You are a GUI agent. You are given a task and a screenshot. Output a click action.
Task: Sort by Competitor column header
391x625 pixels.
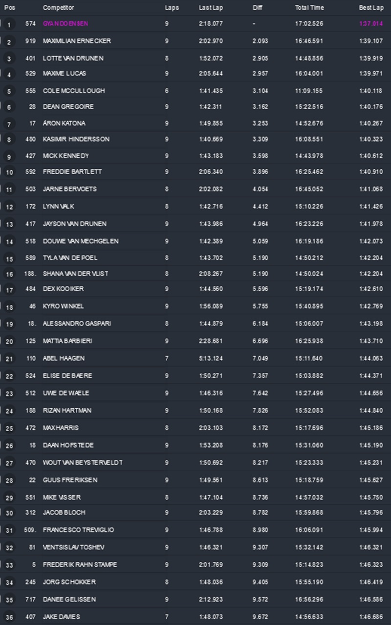click(x=55, y=8)
